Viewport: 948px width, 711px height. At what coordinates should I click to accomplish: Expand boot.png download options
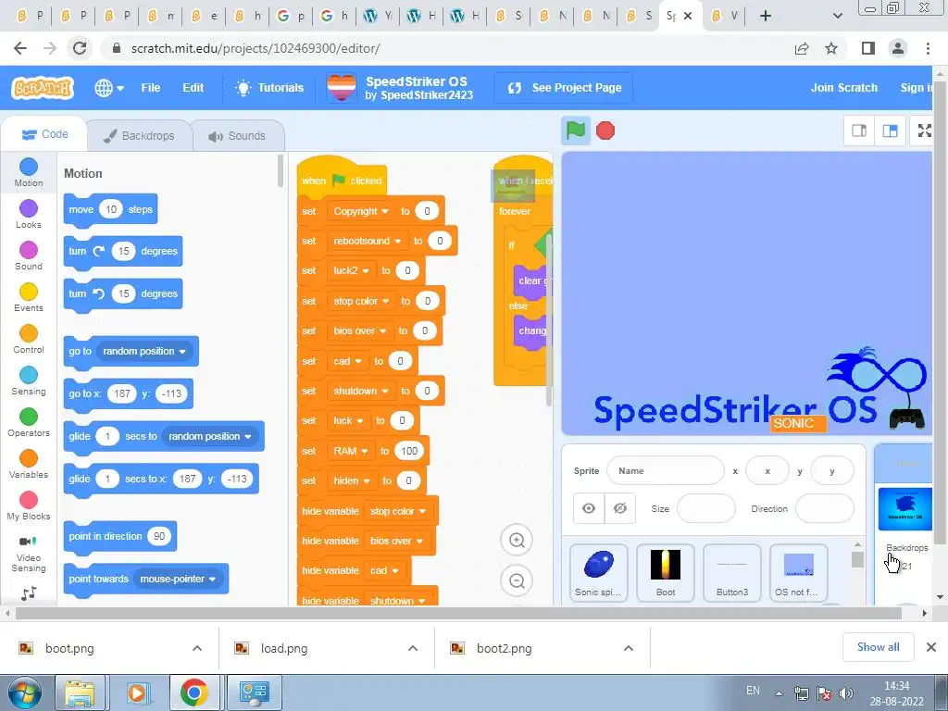(197, 648)
